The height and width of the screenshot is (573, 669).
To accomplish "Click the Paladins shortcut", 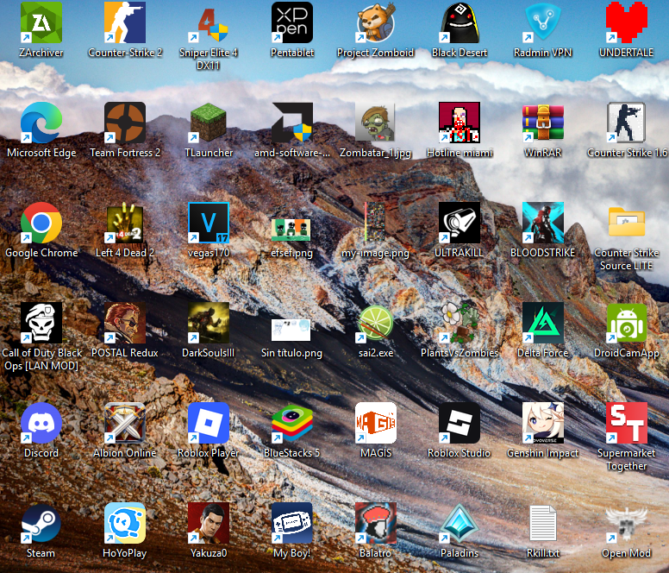I will pyautogui.click(x=460, y=523).
